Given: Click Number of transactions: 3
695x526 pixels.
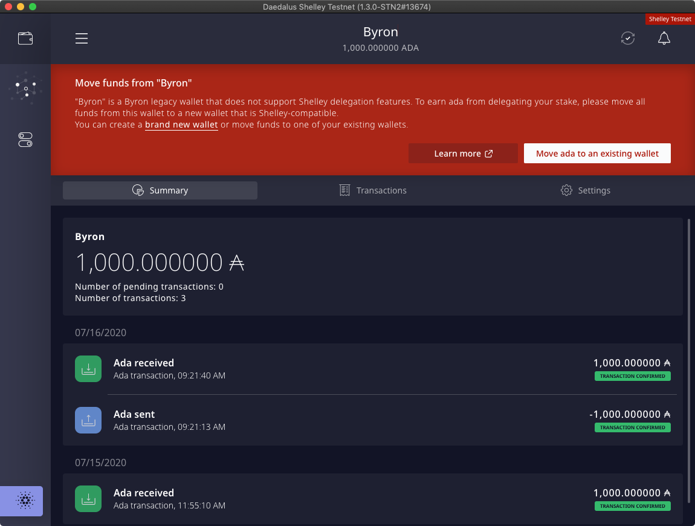Looking at the screenshot, I should [131, 298].
